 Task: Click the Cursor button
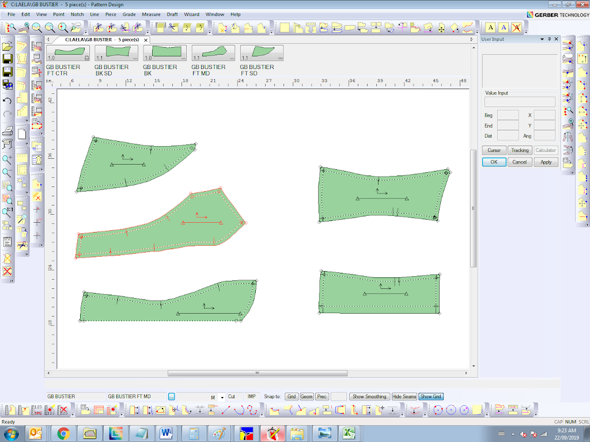coord(494,150)
